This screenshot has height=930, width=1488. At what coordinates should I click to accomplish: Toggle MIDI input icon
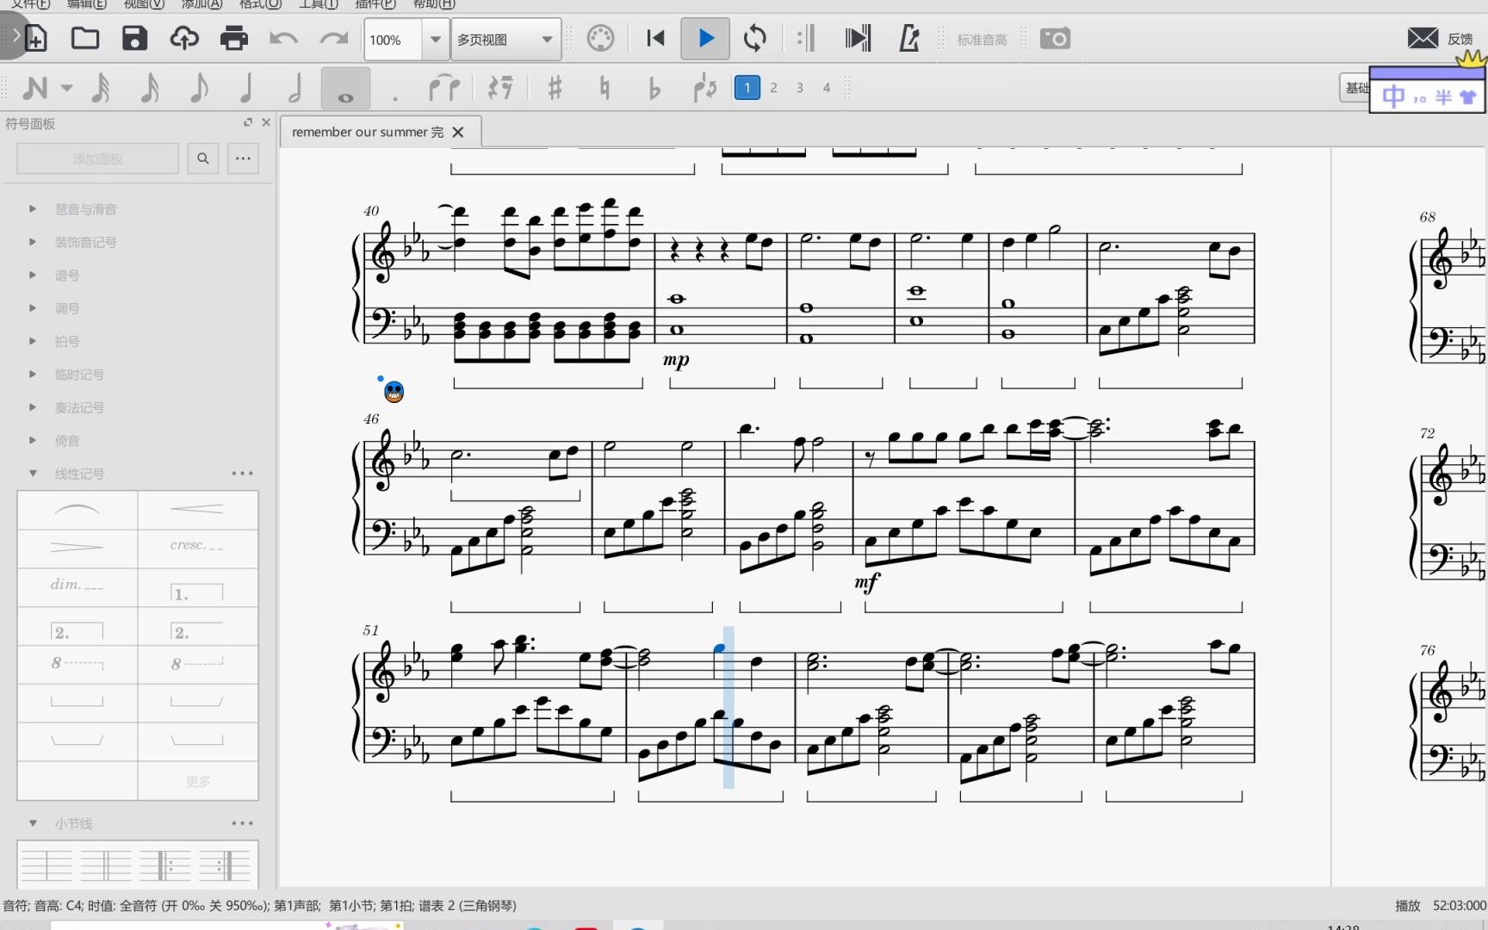coord(600,39)
